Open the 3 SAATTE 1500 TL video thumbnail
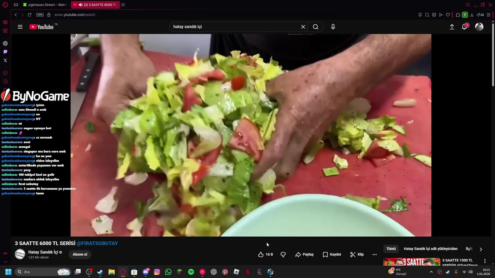Viewport: 495px width, 278px height. [411, 262]
